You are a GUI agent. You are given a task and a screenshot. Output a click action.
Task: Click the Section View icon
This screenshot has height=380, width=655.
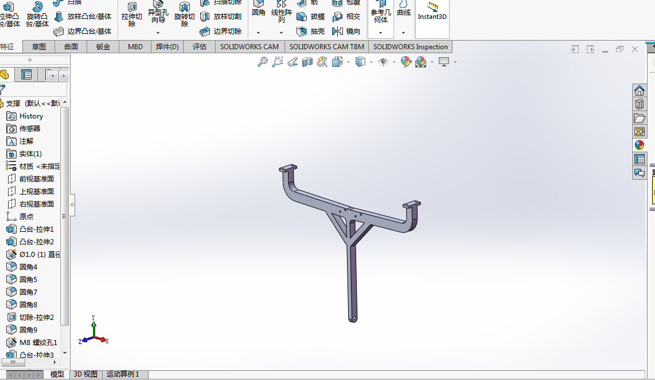pos(307,62)
